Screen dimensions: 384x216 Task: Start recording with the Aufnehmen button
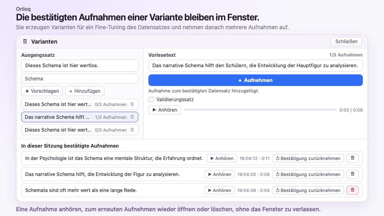256,80
